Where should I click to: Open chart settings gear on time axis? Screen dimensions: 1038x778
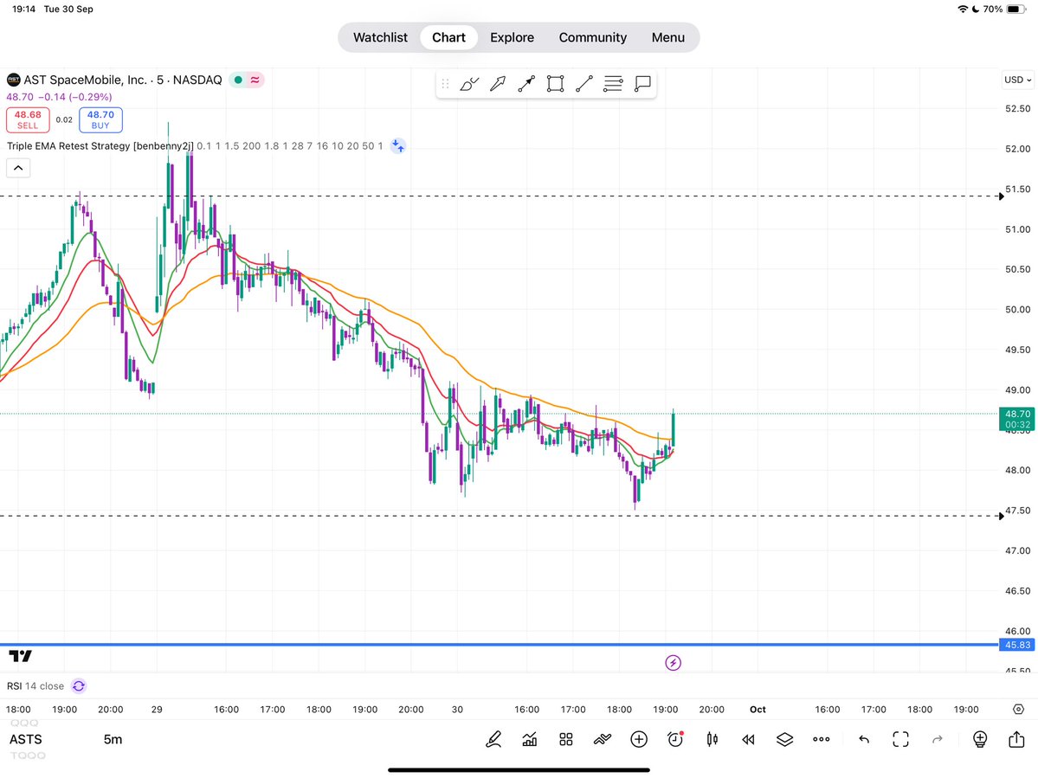coord(1018,709)
